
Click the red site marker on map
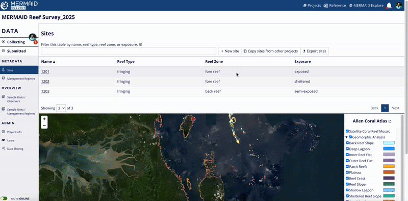point(193,119)
